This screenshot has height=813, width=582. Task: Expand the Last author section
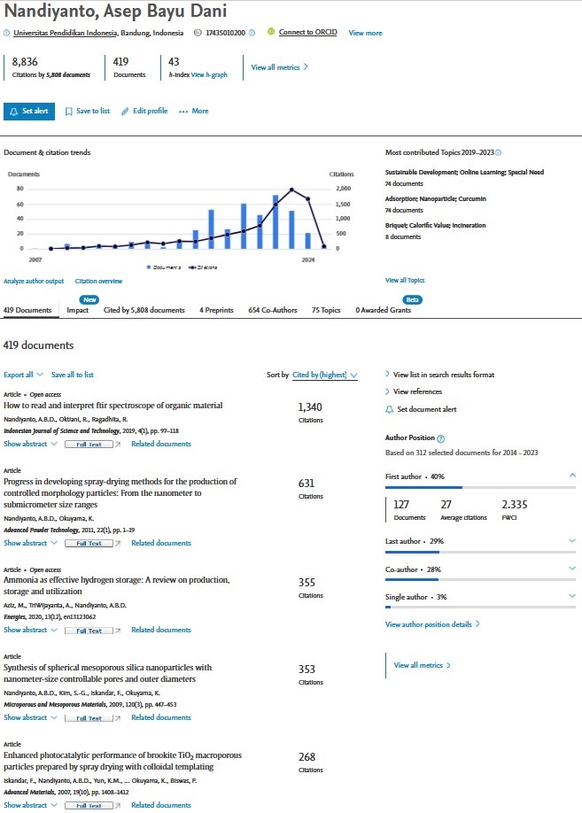[x=572, y=541]
